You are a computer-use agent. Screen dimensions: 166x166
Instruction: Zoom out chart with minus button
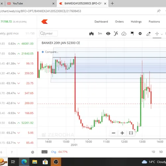pyautogui.click(x=114, y=133)
